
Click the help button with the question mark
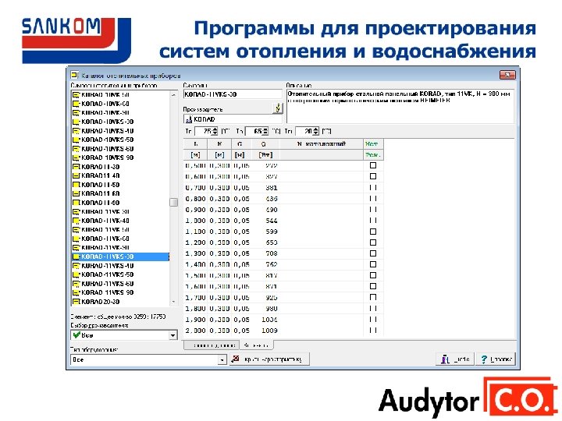(496, 359)
